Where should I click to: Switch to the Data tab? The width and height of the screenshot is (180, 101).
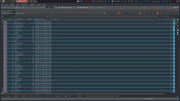point(13,13)
